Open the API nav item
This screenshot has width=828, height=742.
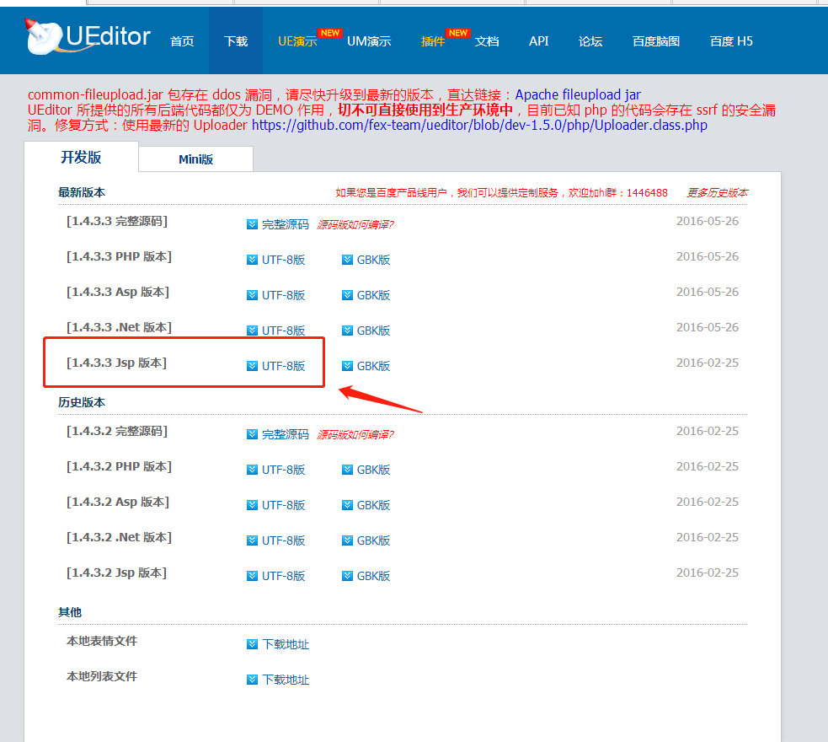538,41
